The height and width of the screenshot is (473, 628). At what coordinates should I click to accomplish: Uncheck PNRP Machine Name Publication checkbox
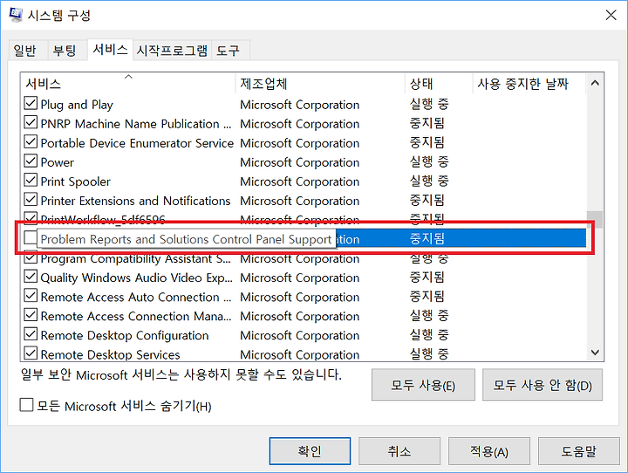[x=31, y=123]
